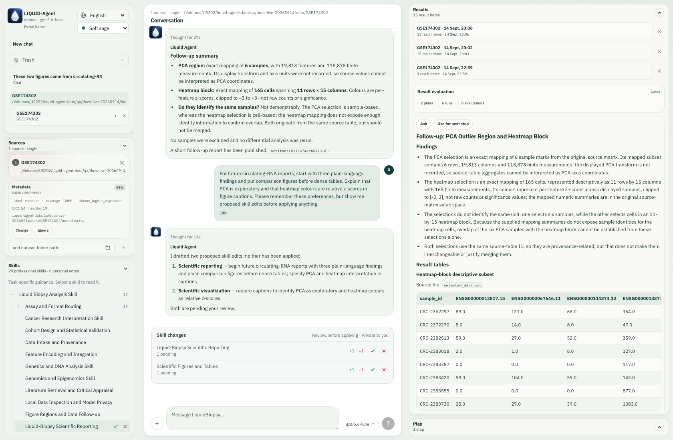Viewport: 673px width, 440px height.
Task: Collapse the Results panel
Action: (x=659, y=12)
